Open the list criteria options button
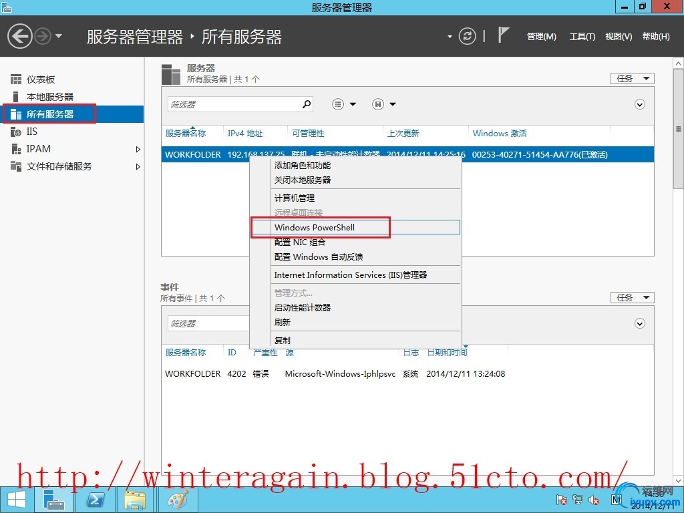This screenshot has height=513, width=684. [x=337, y=104]
